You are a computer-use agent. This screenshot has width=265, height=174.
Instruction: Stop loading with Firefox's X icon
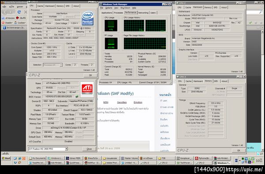26,12
